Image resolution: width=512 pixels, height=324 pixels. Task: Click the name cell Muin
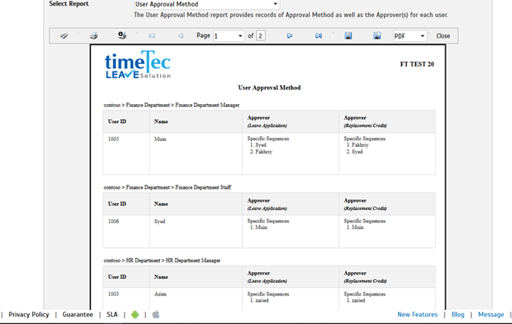tap(160, 139)
